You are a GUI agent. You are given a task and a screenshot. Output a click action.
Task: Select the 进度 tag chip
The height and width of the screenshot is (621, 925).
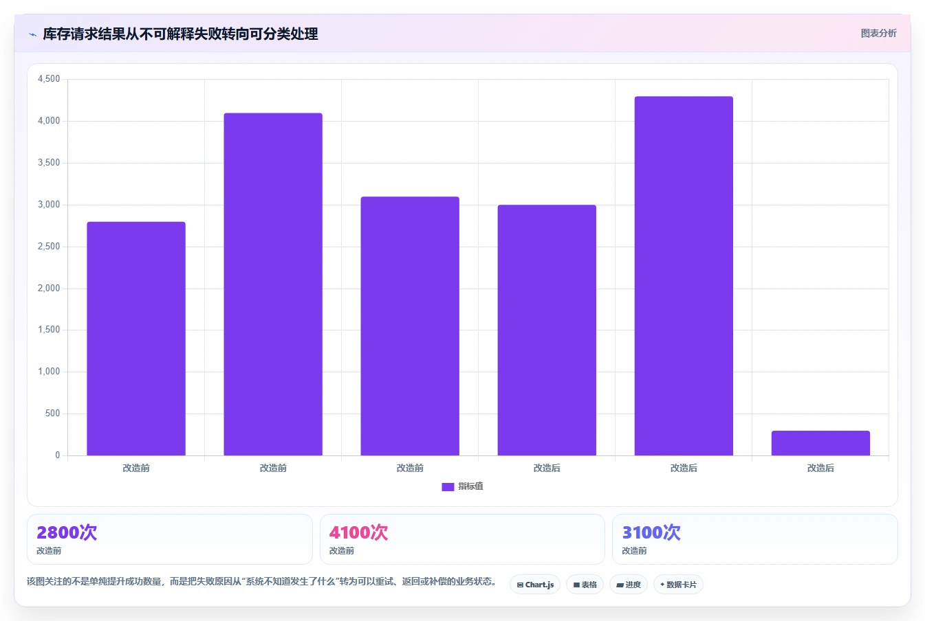pos(629,585)
